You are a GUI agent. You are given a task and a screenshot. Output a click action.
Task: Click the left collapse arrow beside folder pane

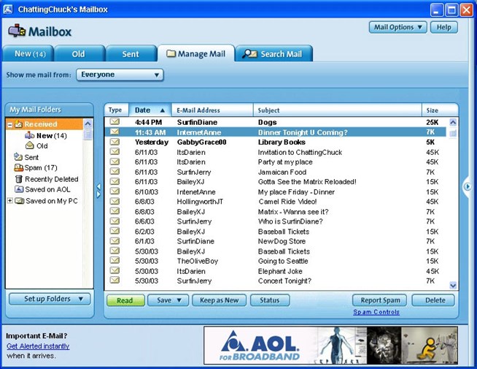click(99, 191)
